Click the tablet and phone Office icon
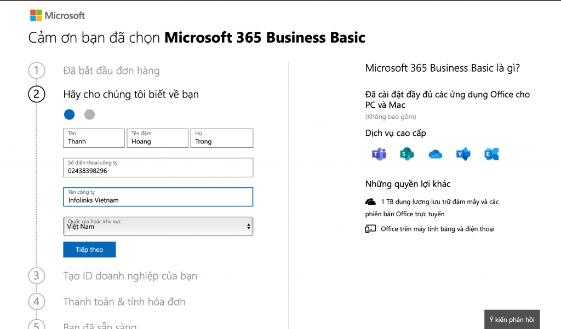The image size is (561, 329). pos(371,229)
